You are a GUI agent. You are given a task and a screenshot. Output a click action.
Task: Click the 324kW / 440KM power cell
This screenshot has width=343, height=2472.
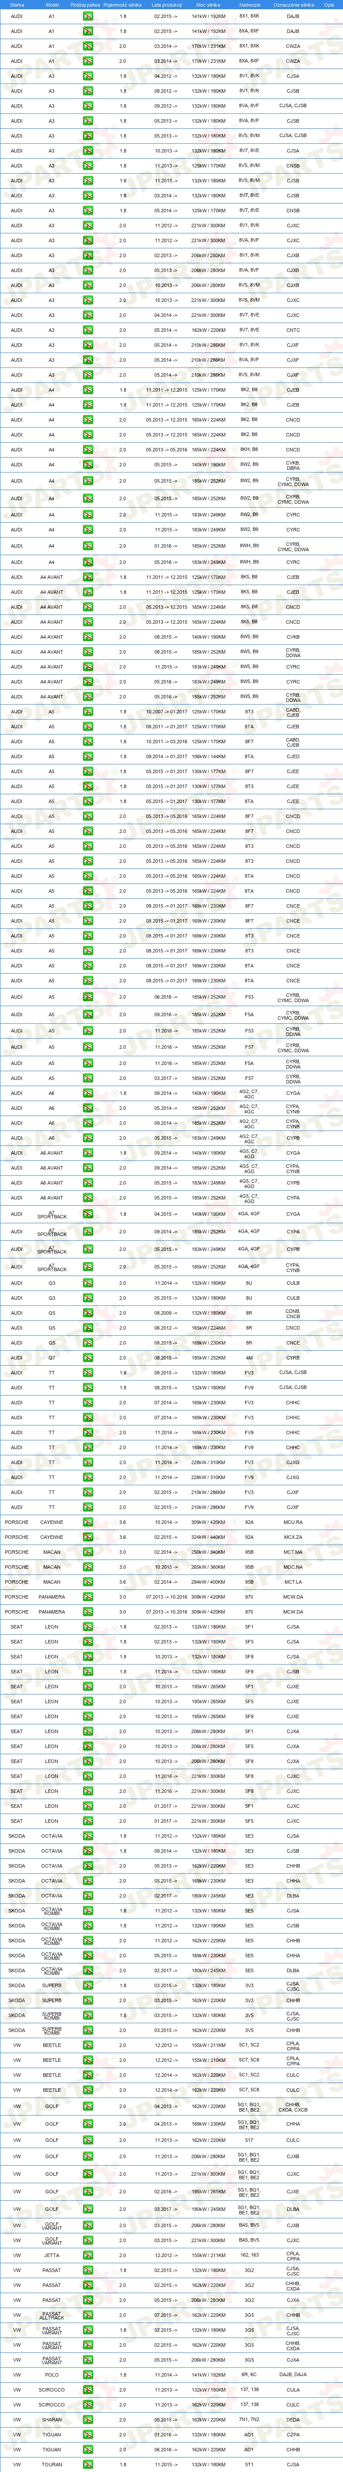coord(209,1538)
